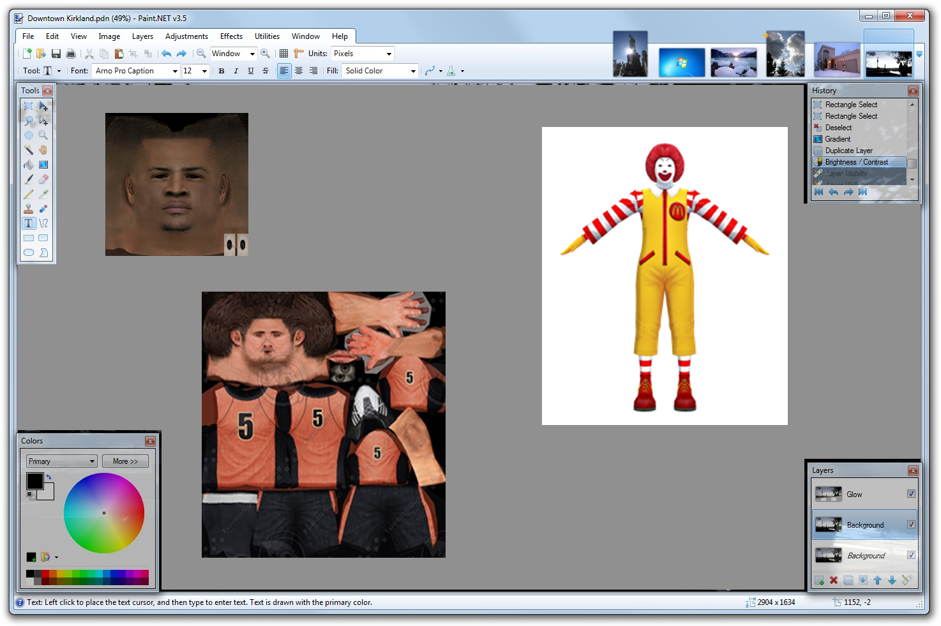The height and width of the screenshot is (626, 941).
Task: Click the black primary color swatch
Action: coord(34,481)
